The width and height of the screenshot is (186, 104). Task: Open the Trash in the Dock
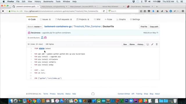[175, 101]
